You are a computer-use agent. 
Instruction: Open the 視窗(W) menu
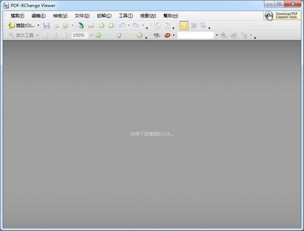(148, 15)
